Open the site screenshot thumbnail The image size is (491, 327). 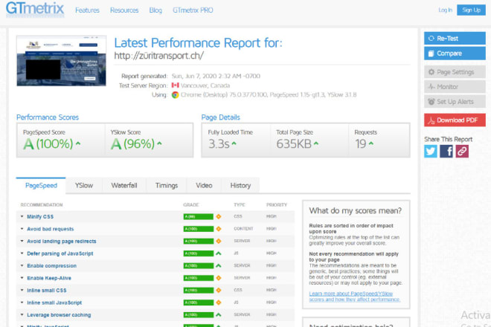click(x=61, y=61)
